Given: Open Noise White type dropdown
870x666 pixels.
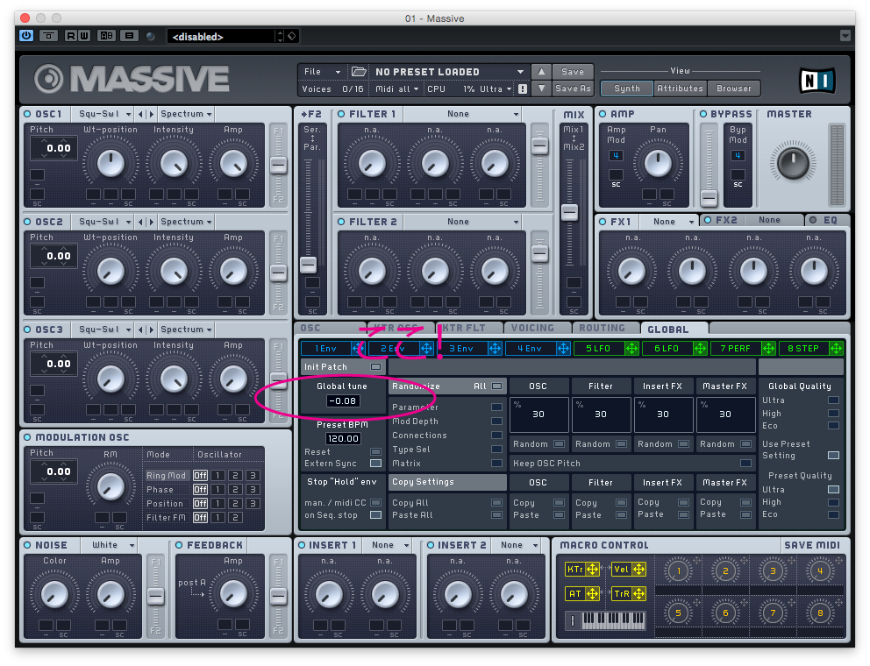Looking at the screenshot, I should [x=109, y=545].
